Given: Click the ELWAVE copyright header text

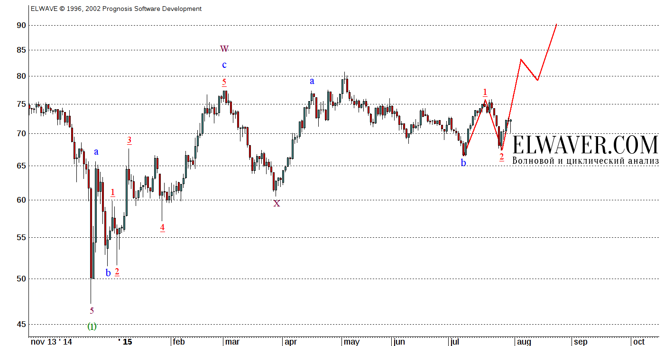Looking at the screenshot, I should (116, 9).
